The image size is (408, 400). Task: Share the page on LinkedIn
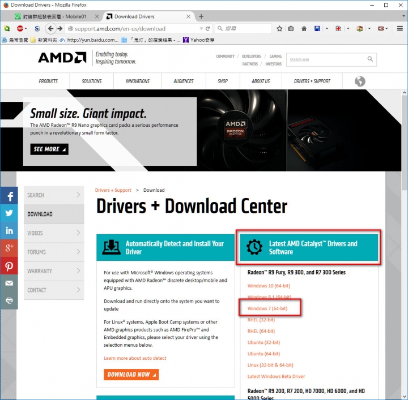click(9, 230)
